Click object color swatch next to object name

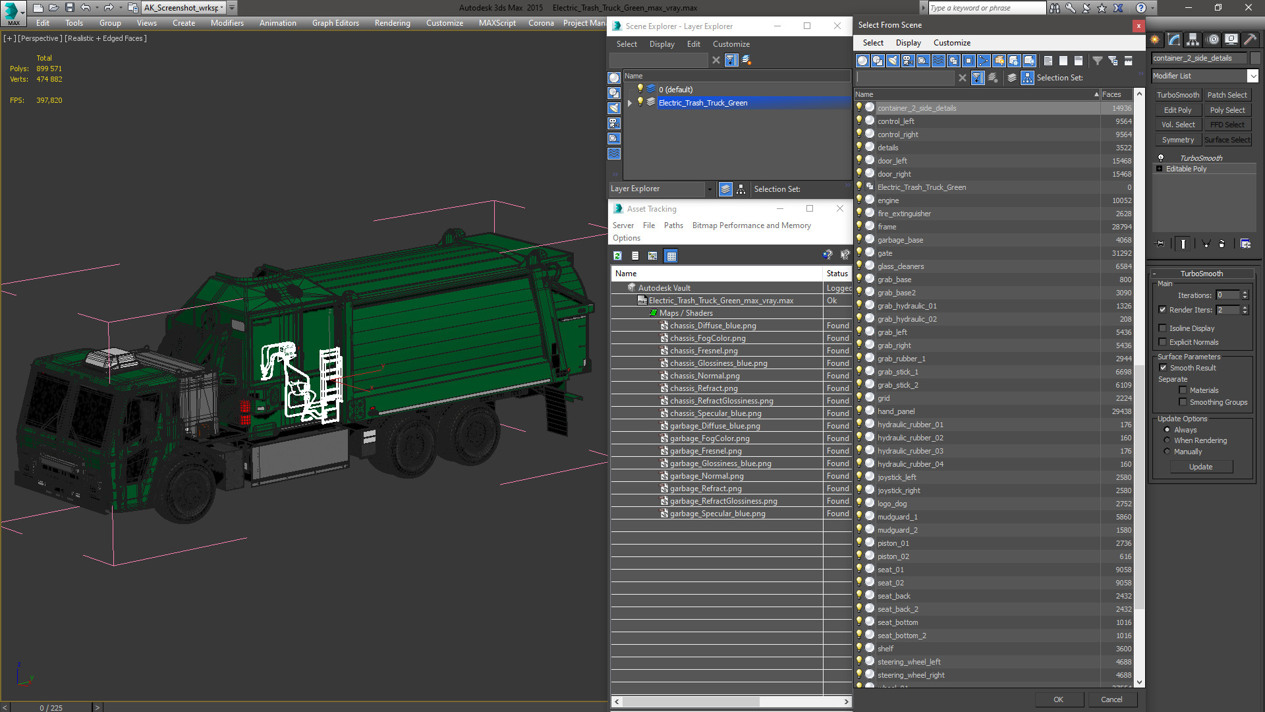click(1255, 58)
